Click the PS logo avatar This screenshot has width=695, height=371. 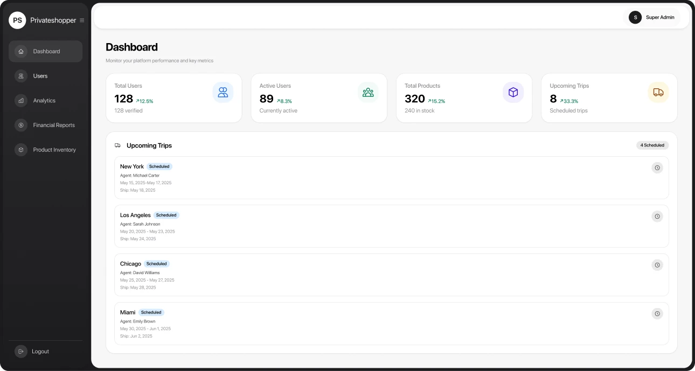click(17, 20)
